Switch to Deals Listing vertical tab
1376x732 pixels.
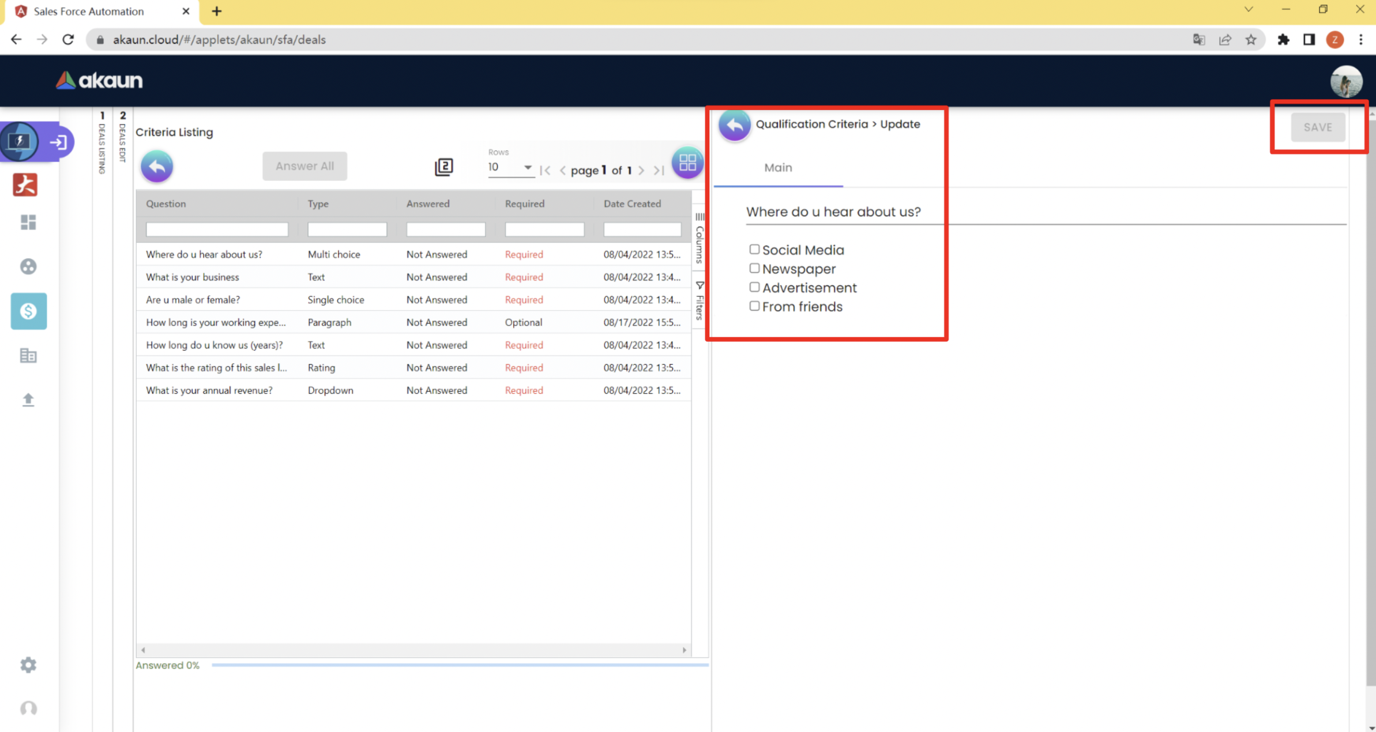pyautogui.click(x=102, y=143)
